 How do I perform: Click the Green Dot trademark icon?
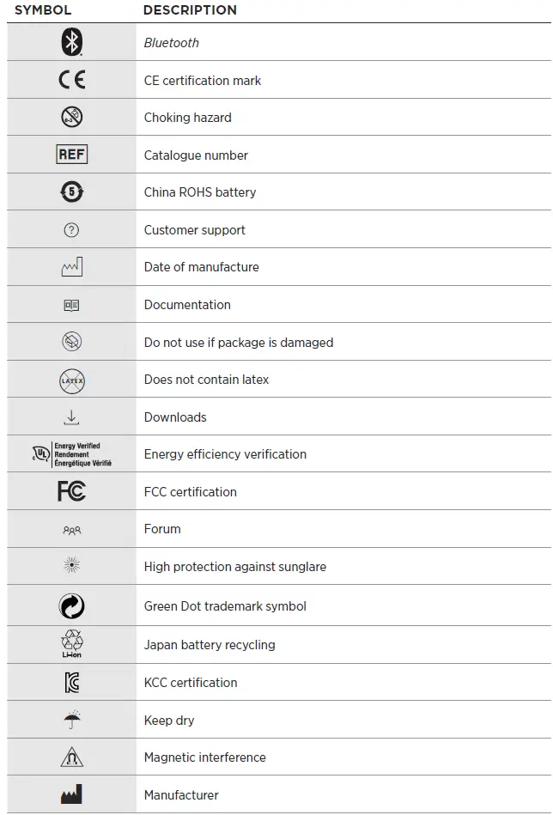[72, 606]
